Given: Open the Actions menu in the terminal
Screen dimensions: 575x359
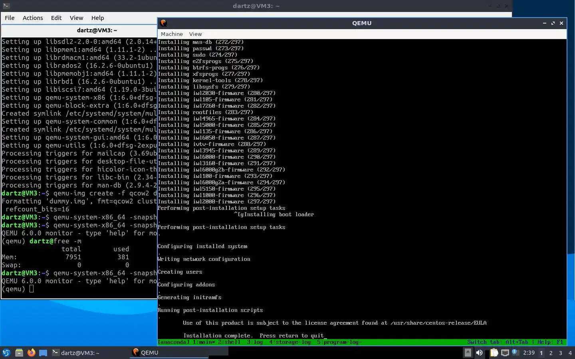Looking at the screenshot, I should click(x=33, y=18).
